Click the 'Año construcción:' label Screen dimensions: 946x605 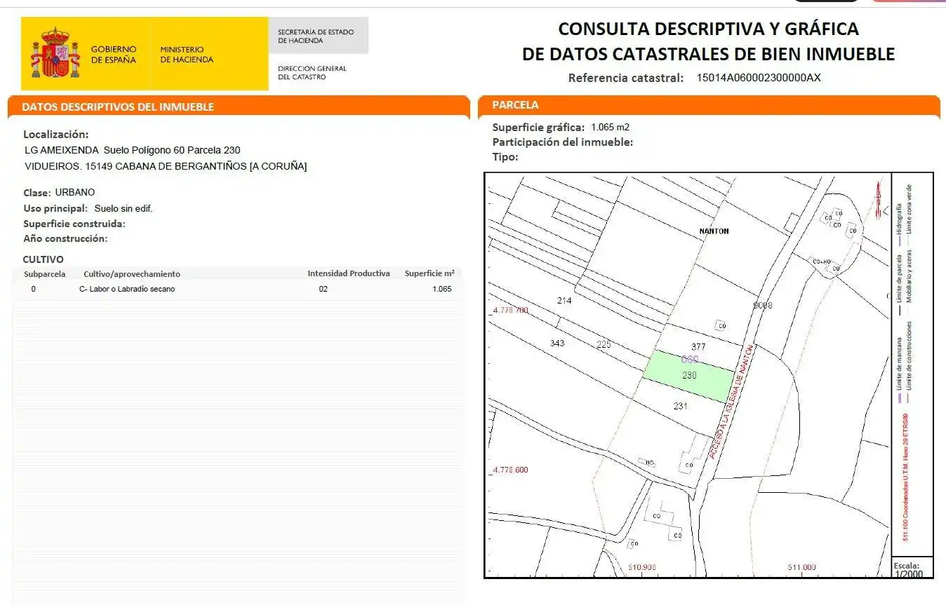[65, 238]
